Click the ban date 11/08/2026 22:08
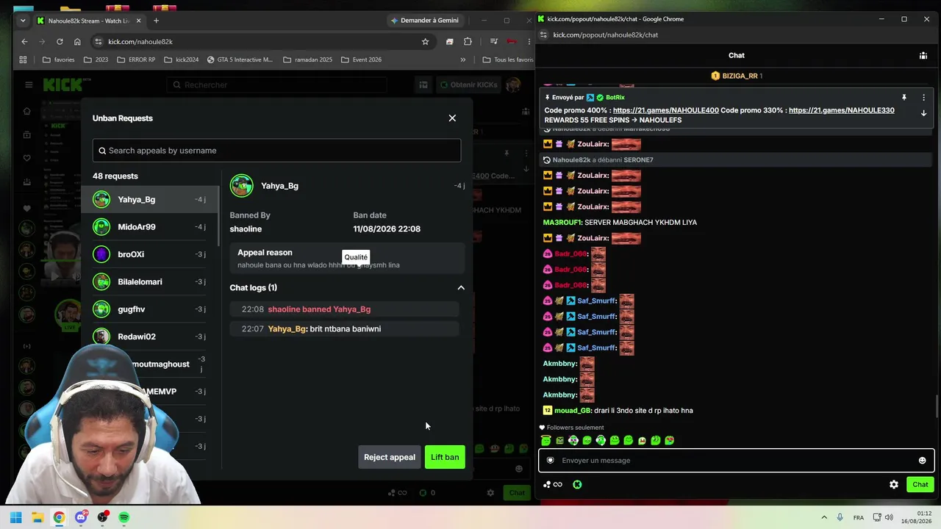Screen dimensions: 941x529 (x=387, y=229)
